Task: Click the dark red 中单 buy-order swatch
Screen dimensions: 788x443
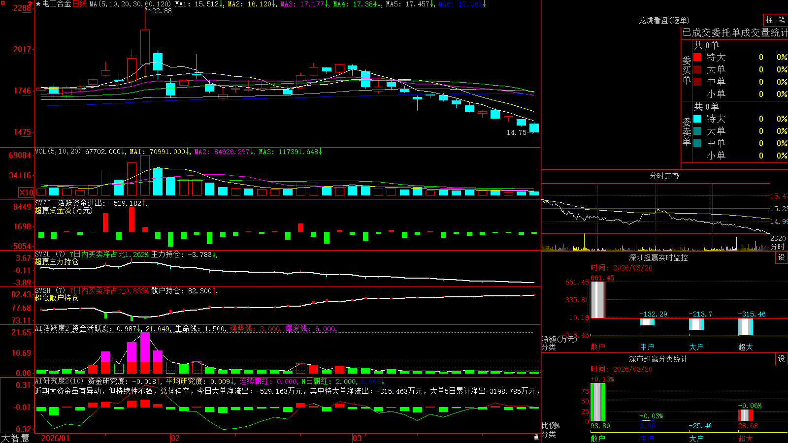Action: 697,82
